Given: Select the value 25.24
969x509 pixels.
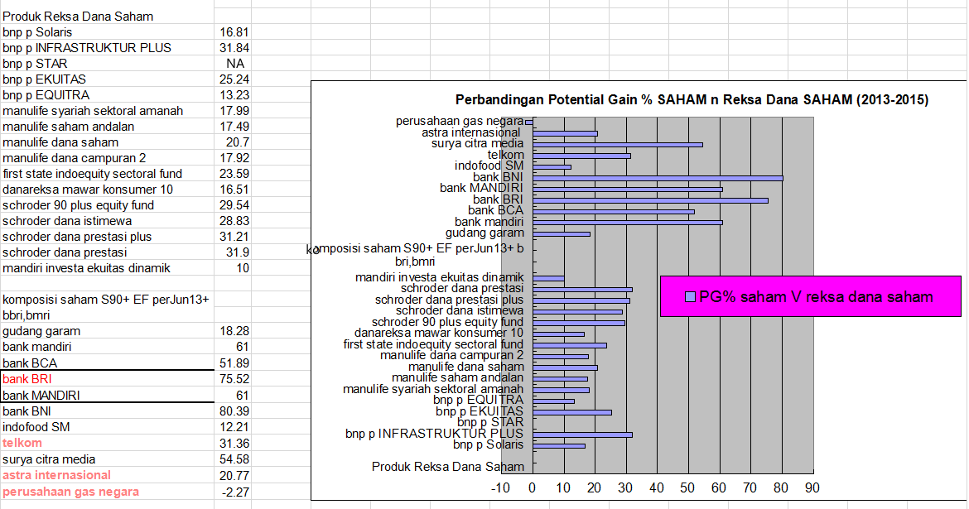Looking at the screenshot, I should [x=233, y=79].
